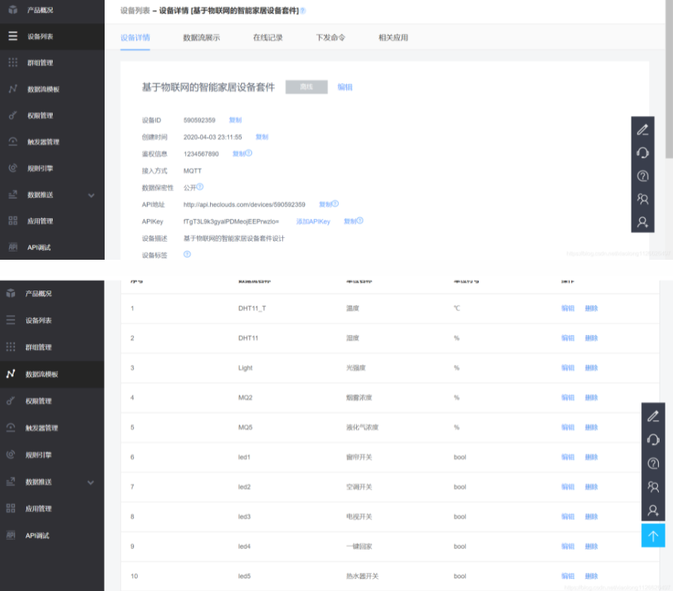673x591 pixels.
Task: Click question mark icon on data stream template floating bar
Action: coord(653,464)
